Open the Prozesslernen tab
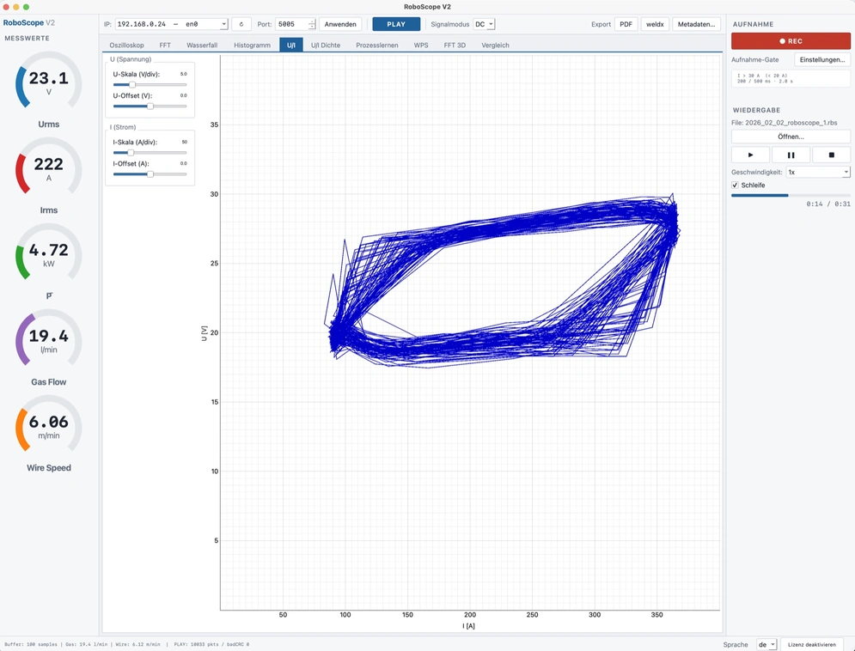This screenshot has height=651, width=855. [x=376, y=46]
